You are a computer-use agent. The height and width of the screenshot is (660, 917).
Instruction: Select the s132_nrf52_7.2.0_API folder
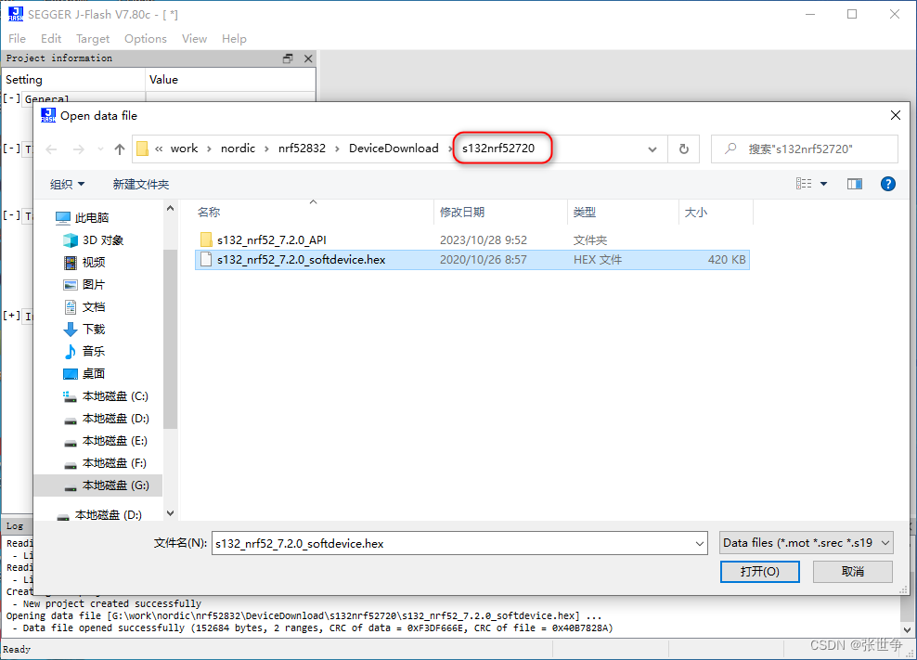[x=271, y=239]
